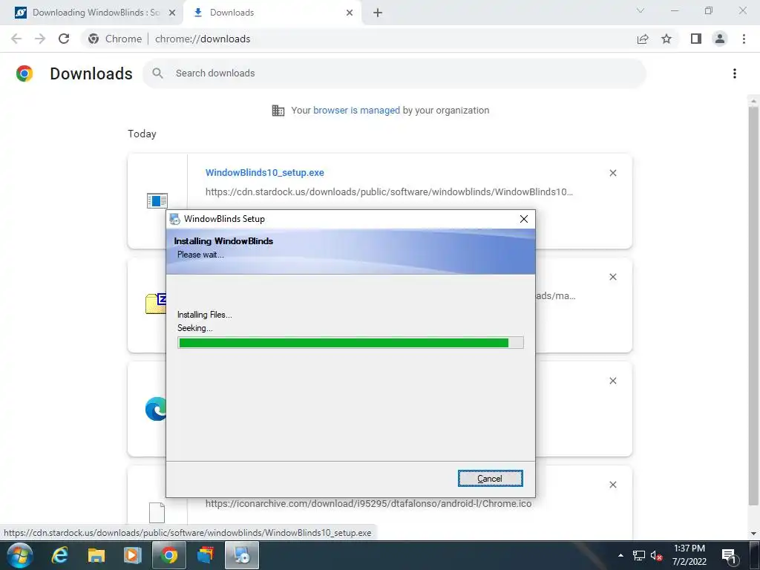Screen dimensions: 760x570
Task: Click the Chrome.ico source URL text
Action: pyautogui.click(x=368, y=504)
